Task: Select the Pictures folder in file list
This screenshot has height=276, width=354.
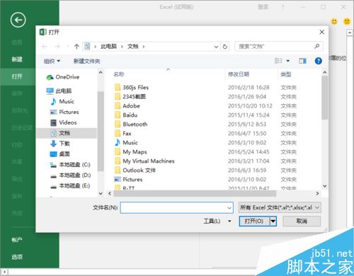Action: (128, 180)
